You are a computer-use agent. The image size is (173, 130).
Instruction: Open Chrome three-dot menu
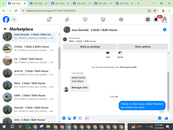pyautogui.click(x=169, y=11)
